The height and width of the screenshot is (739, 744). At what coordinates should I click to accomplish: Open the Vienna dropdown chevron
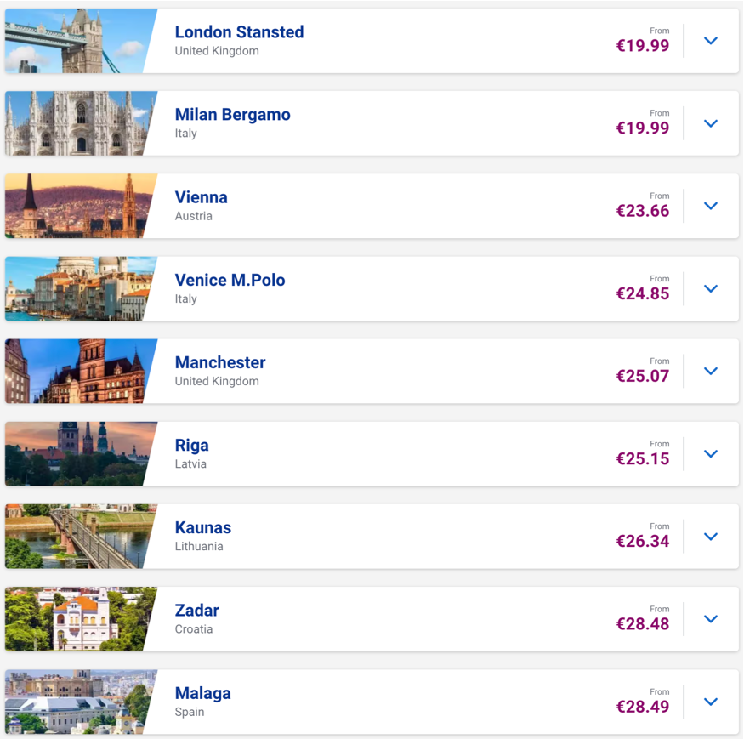[x=711, y=206]
